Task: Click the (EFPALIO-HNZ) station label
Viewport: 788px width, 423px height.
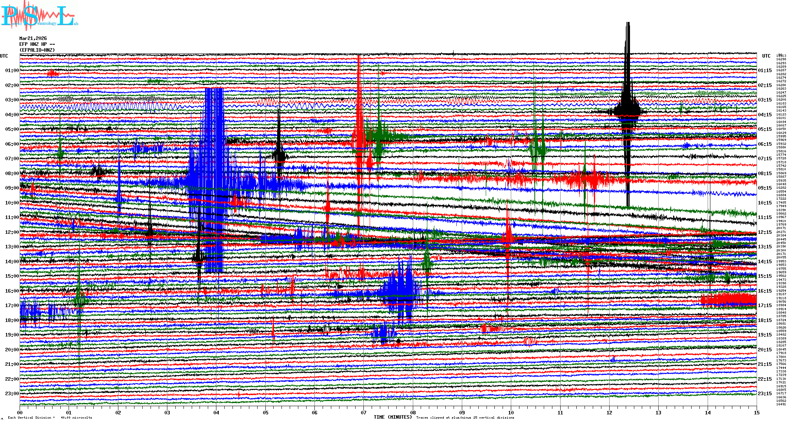Action: 37,50
